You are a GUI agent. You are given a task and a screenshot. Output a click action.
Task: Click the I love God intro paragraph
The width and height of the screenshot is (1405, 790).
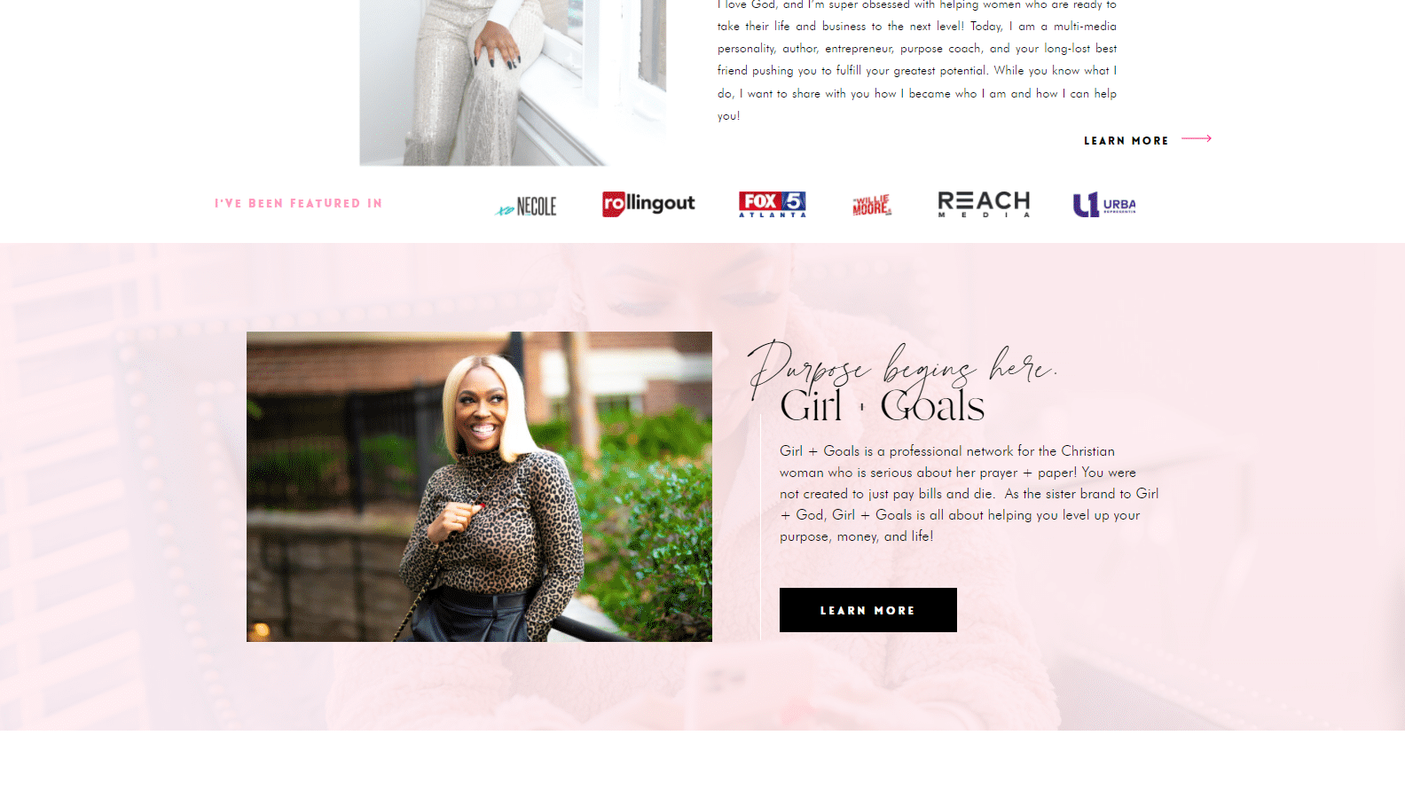917,59
